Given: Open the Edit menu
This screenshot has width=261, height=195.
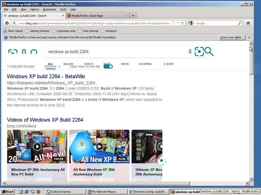Looking at the screenshot, I should coord(14,9).
